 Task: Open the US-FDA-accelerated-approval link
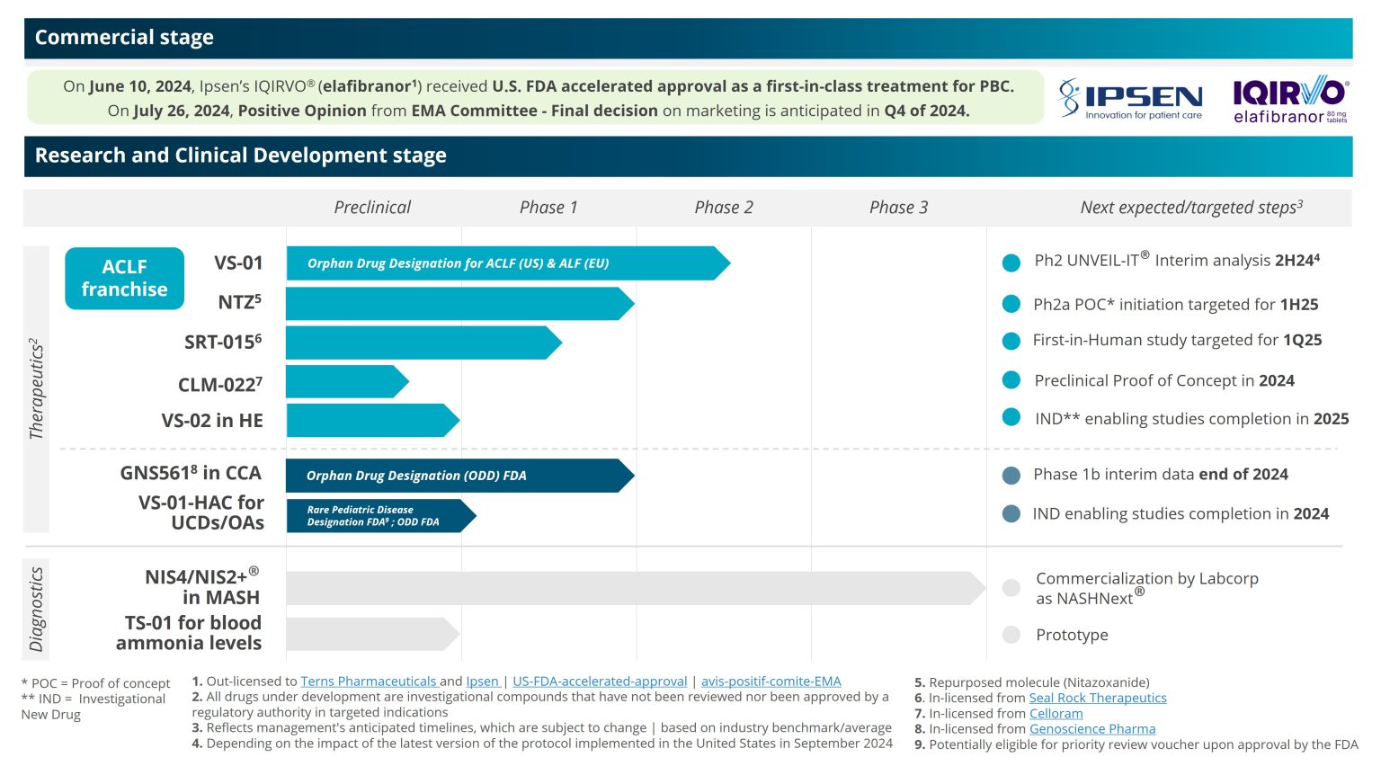(600, 681)
